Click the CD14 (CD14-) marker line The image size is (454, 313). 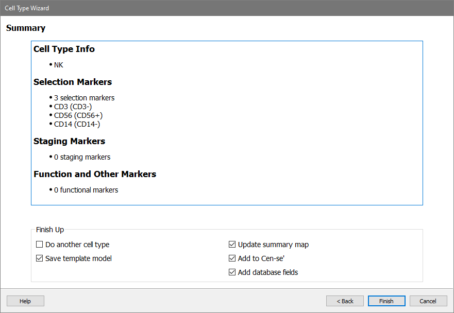click(x=77, y=124)
